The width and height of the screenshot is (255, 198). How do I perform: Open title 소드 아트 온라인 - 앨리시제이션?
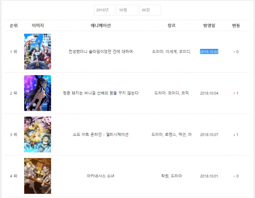(x=100, y=135)
